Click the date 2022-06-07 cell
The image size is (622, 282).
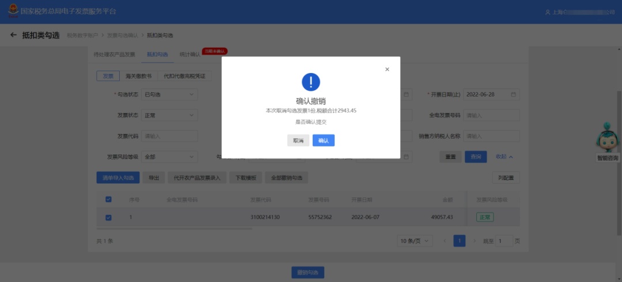[x=365, y=217]
